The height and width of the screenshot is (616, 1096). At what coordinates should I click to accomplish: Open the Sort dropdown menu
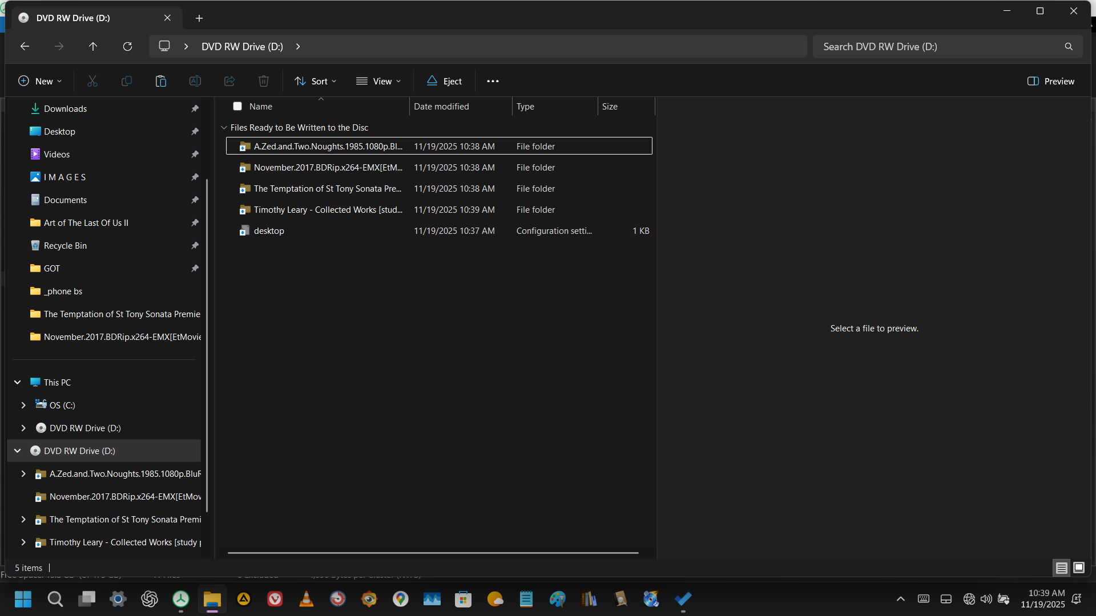click(315, 81)
